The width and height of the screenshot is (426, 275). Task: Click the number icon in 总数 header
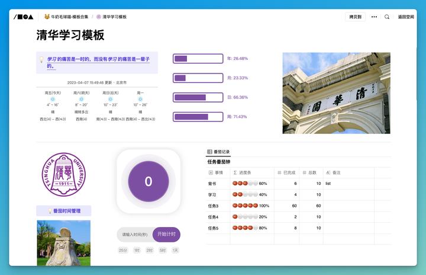[x=304, y=172]
